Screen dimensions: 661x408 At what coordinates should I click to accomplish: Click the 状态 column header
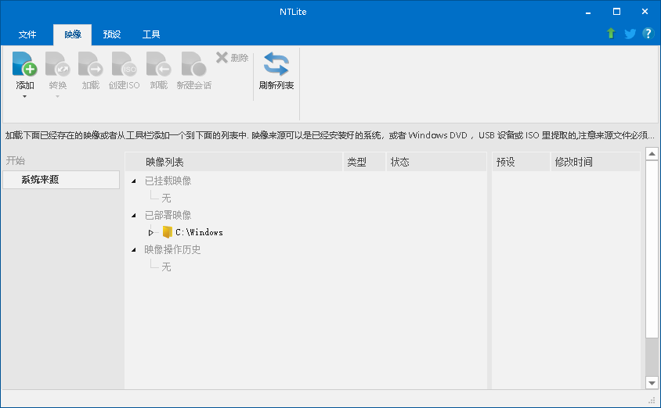[436, 162]
